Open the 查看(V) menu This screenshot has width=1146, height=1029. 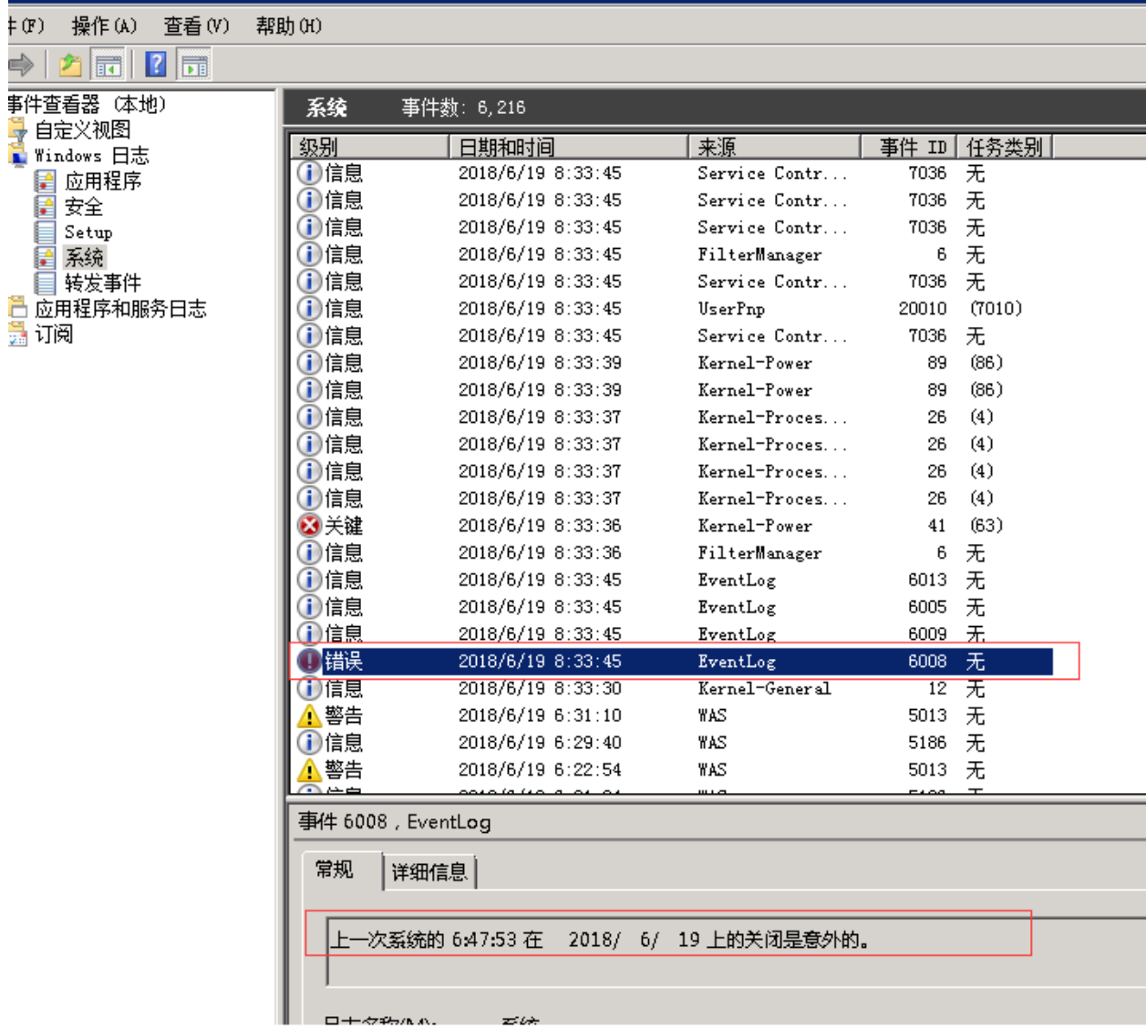[196, 26]
